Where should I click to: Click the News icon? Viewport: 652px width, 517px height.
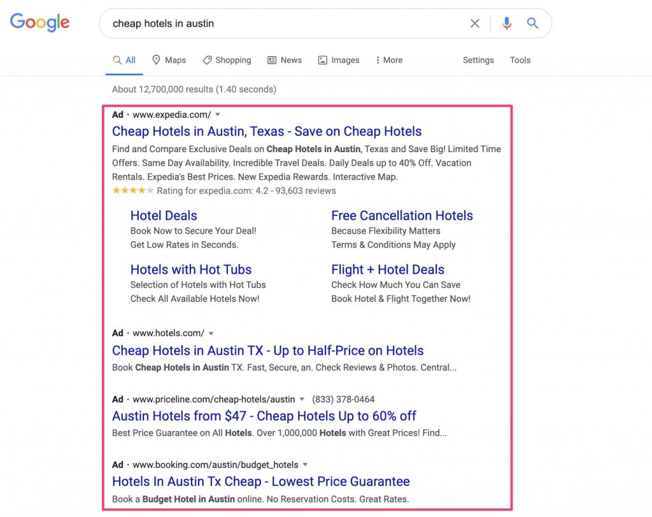271,59
